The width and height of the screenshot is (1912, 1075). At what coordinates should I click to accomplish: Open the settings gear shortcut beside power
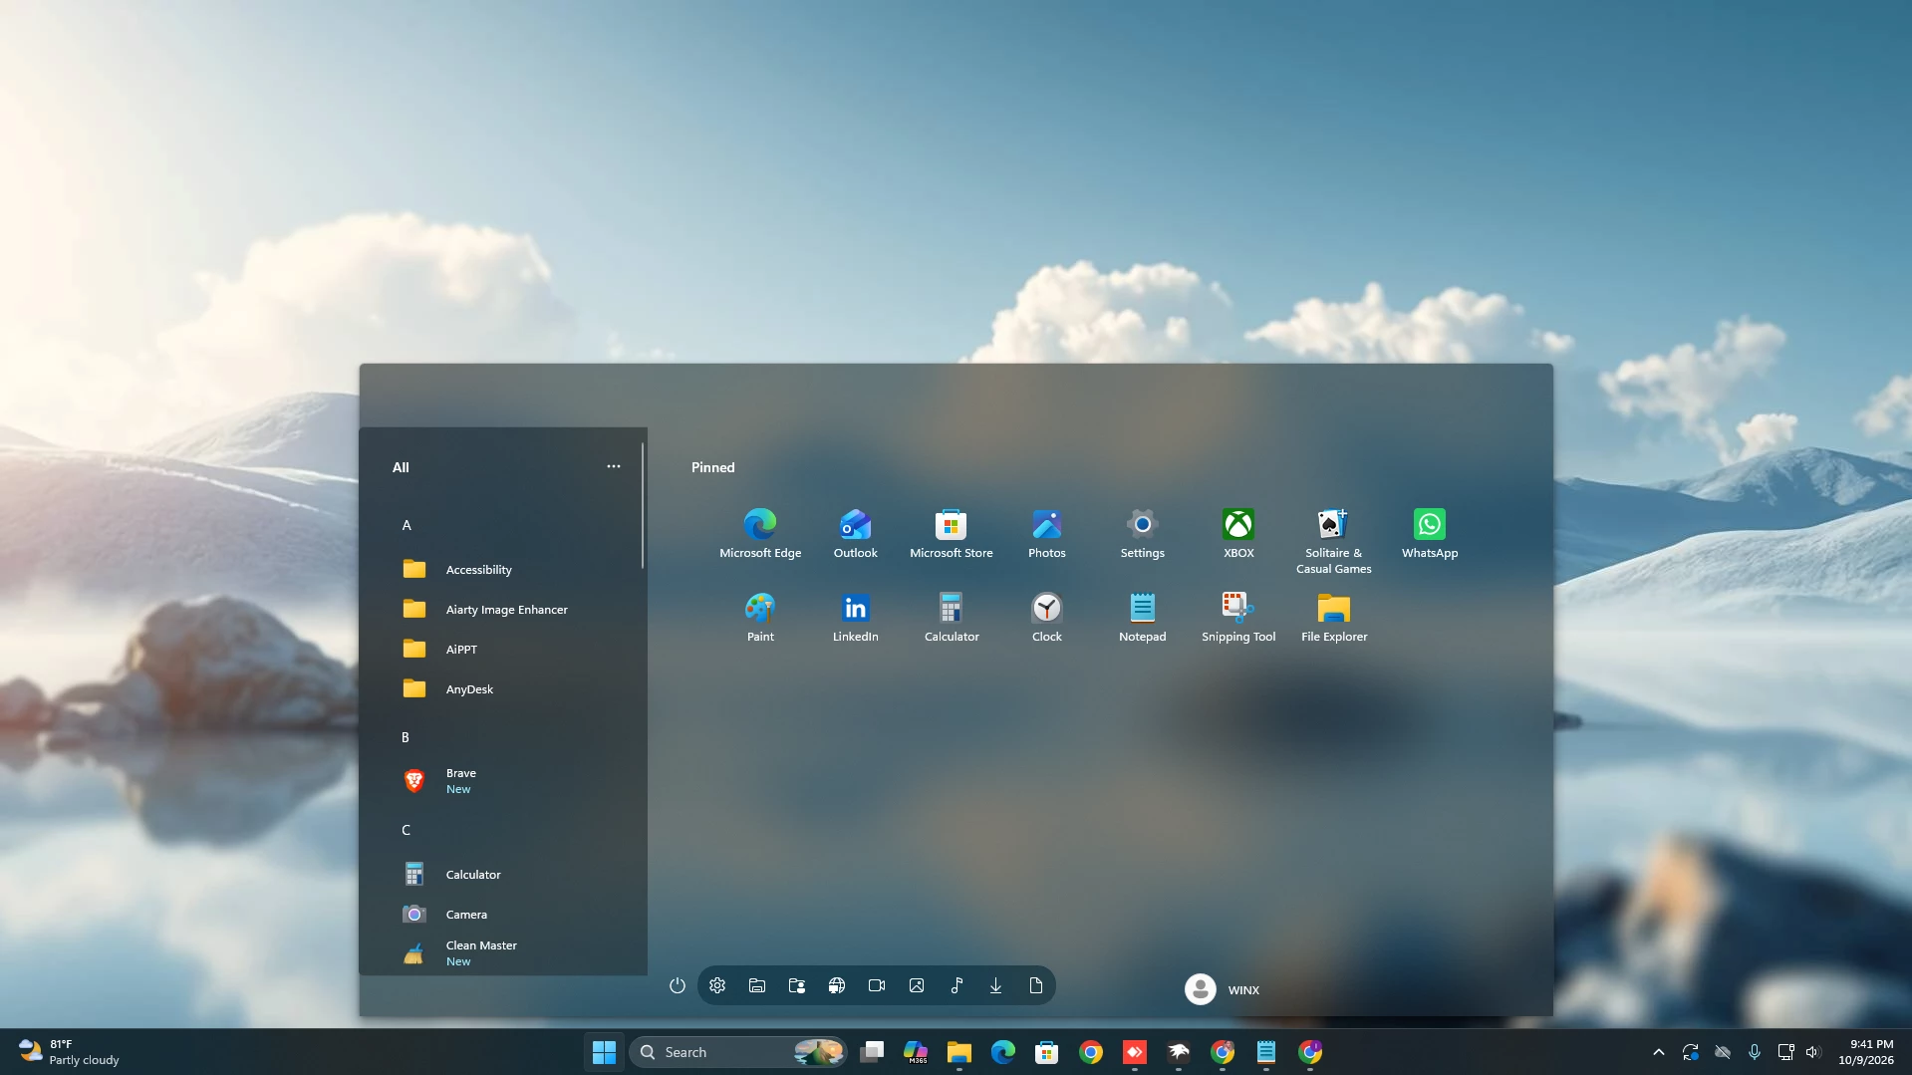coord(717,985)
